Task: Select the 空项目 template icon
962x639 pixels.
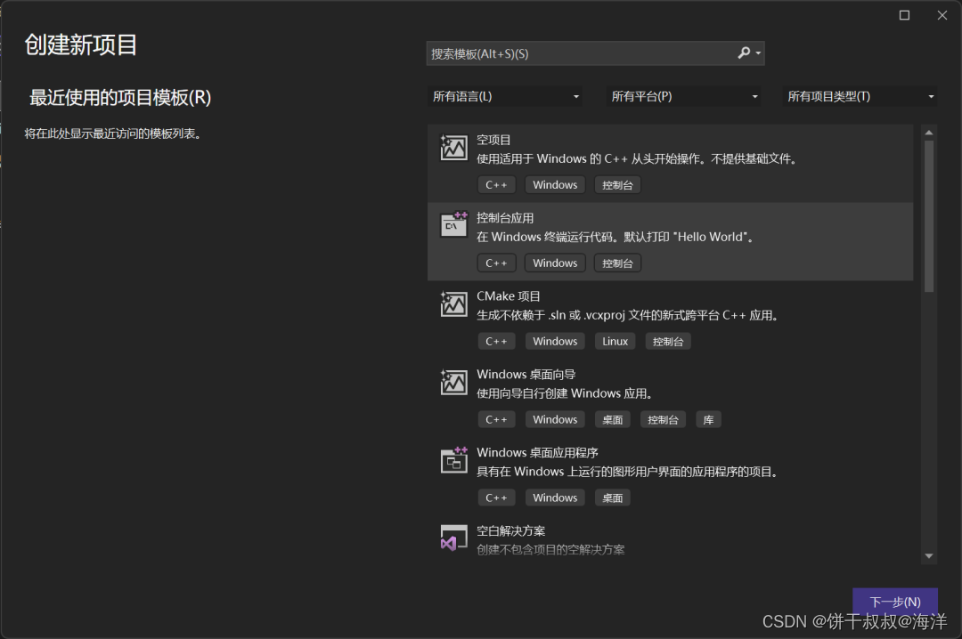Action: pyautogui.click(x=453, y=148)
